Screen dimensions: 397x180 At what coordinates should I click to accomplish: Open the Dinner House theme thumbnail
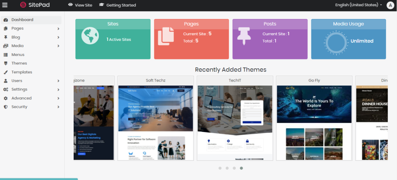coord(372,122)
